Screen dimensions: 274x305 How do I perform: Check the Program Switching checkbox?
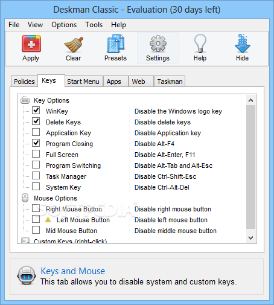coord(36,165)
